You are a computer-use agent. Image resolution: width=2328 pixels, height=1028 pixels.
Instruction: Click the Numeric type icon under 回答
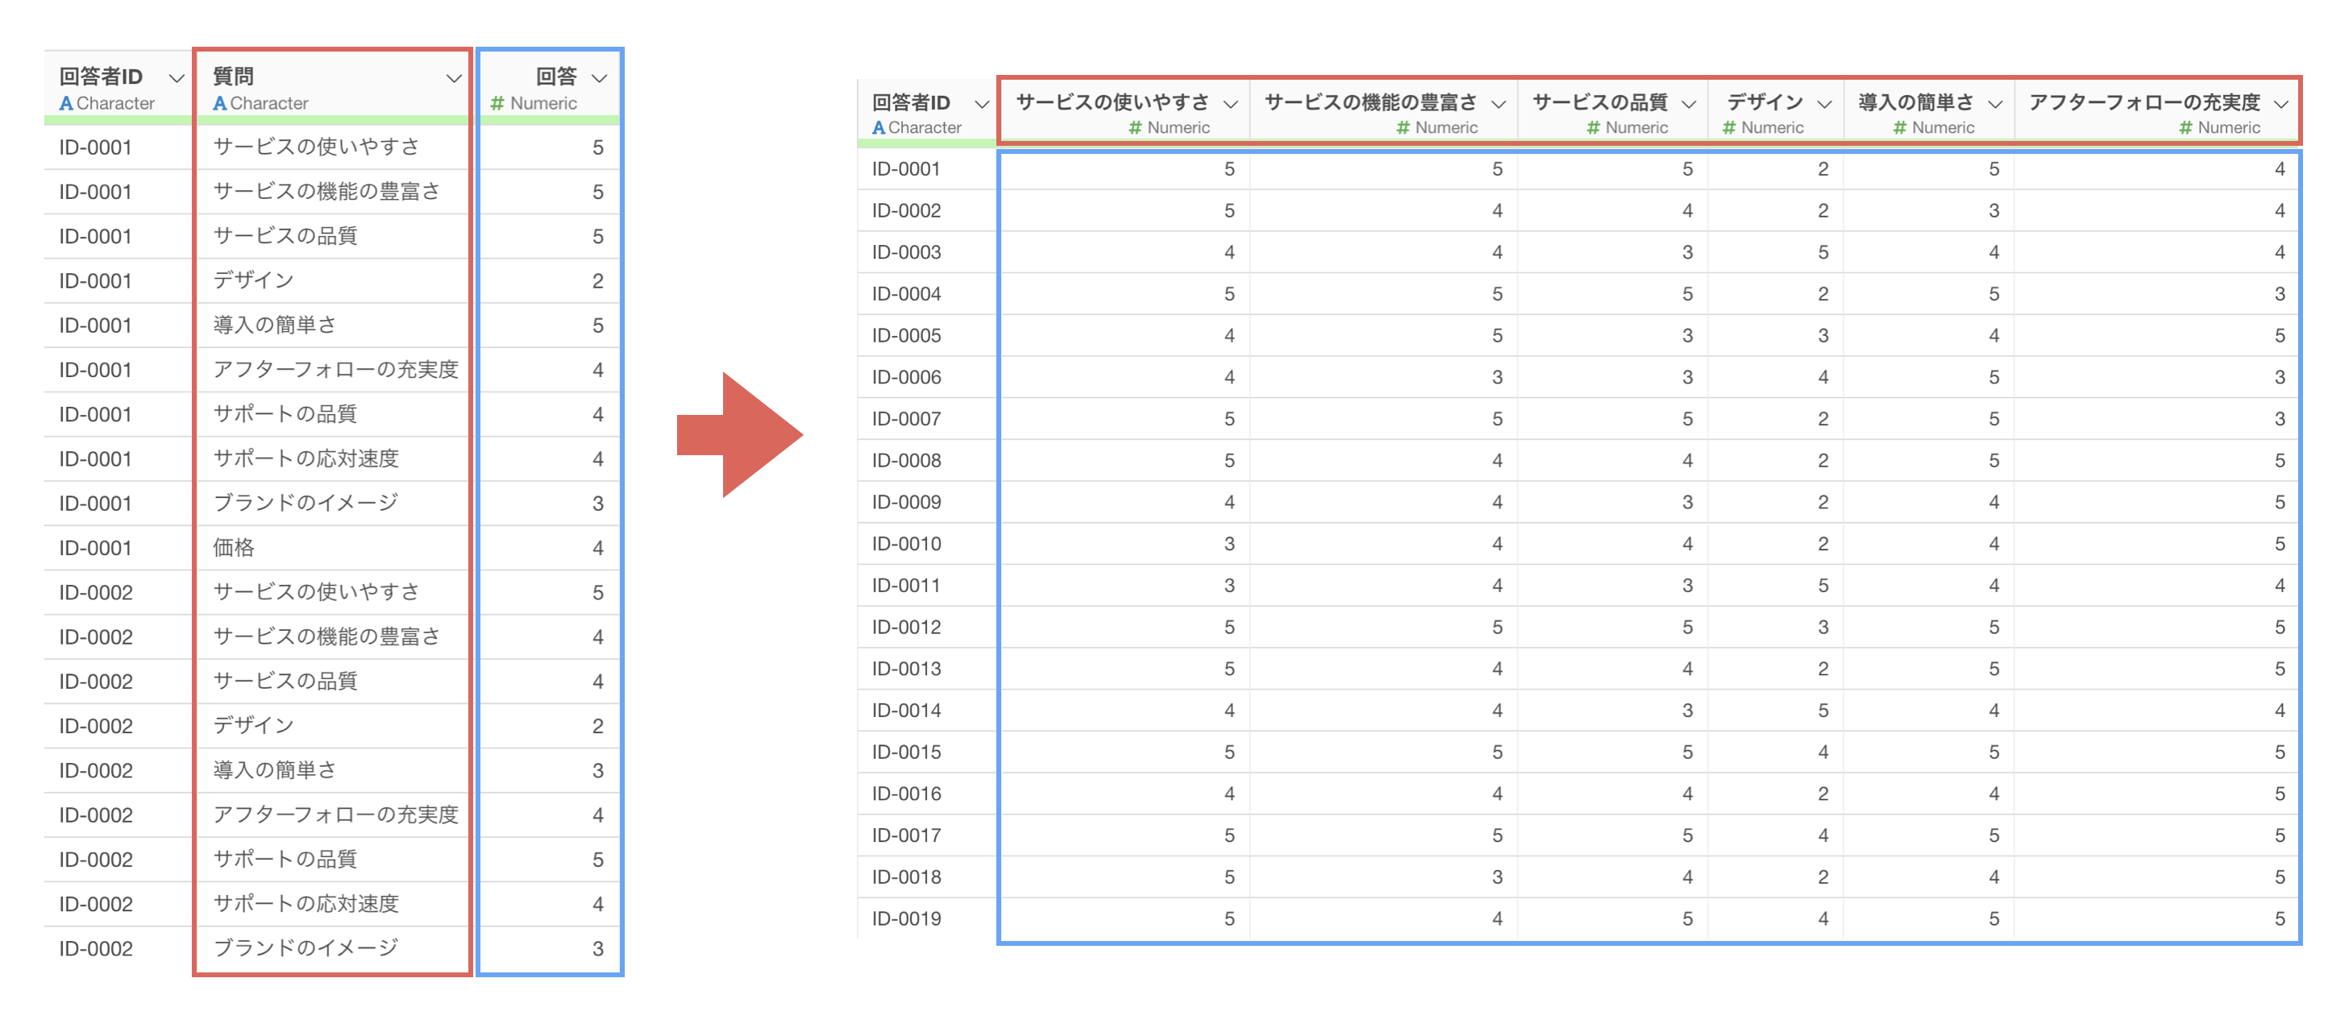coord(497,104)
